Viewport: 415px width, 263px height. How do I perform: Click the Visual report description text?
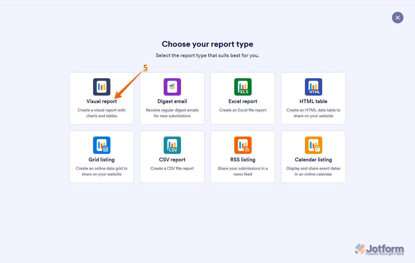[x=101, y=113]
